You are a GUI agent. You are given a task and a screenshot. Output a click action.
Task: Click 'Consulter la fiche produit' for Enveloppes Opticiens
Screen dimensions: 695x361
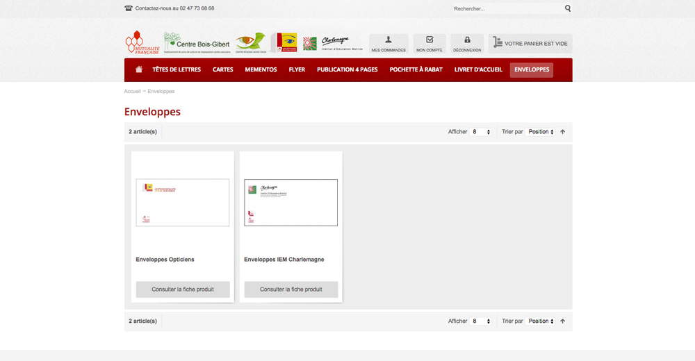coord(183,289)
